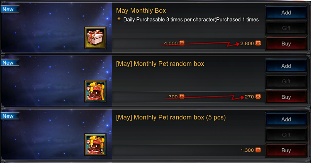Click New badge on the 5 pcs box
Image resolution: width=311 pixels, height=163 pixels.
pos(10,116)
